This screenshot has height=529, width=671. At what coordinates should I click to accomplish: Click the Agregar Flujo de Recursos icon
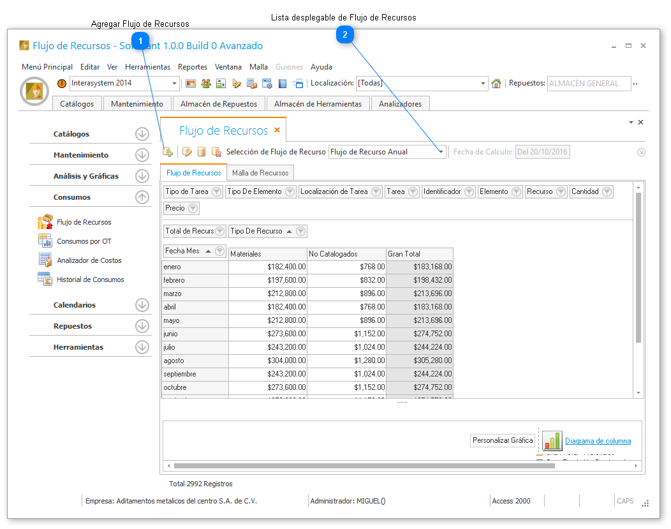[168, 152]
